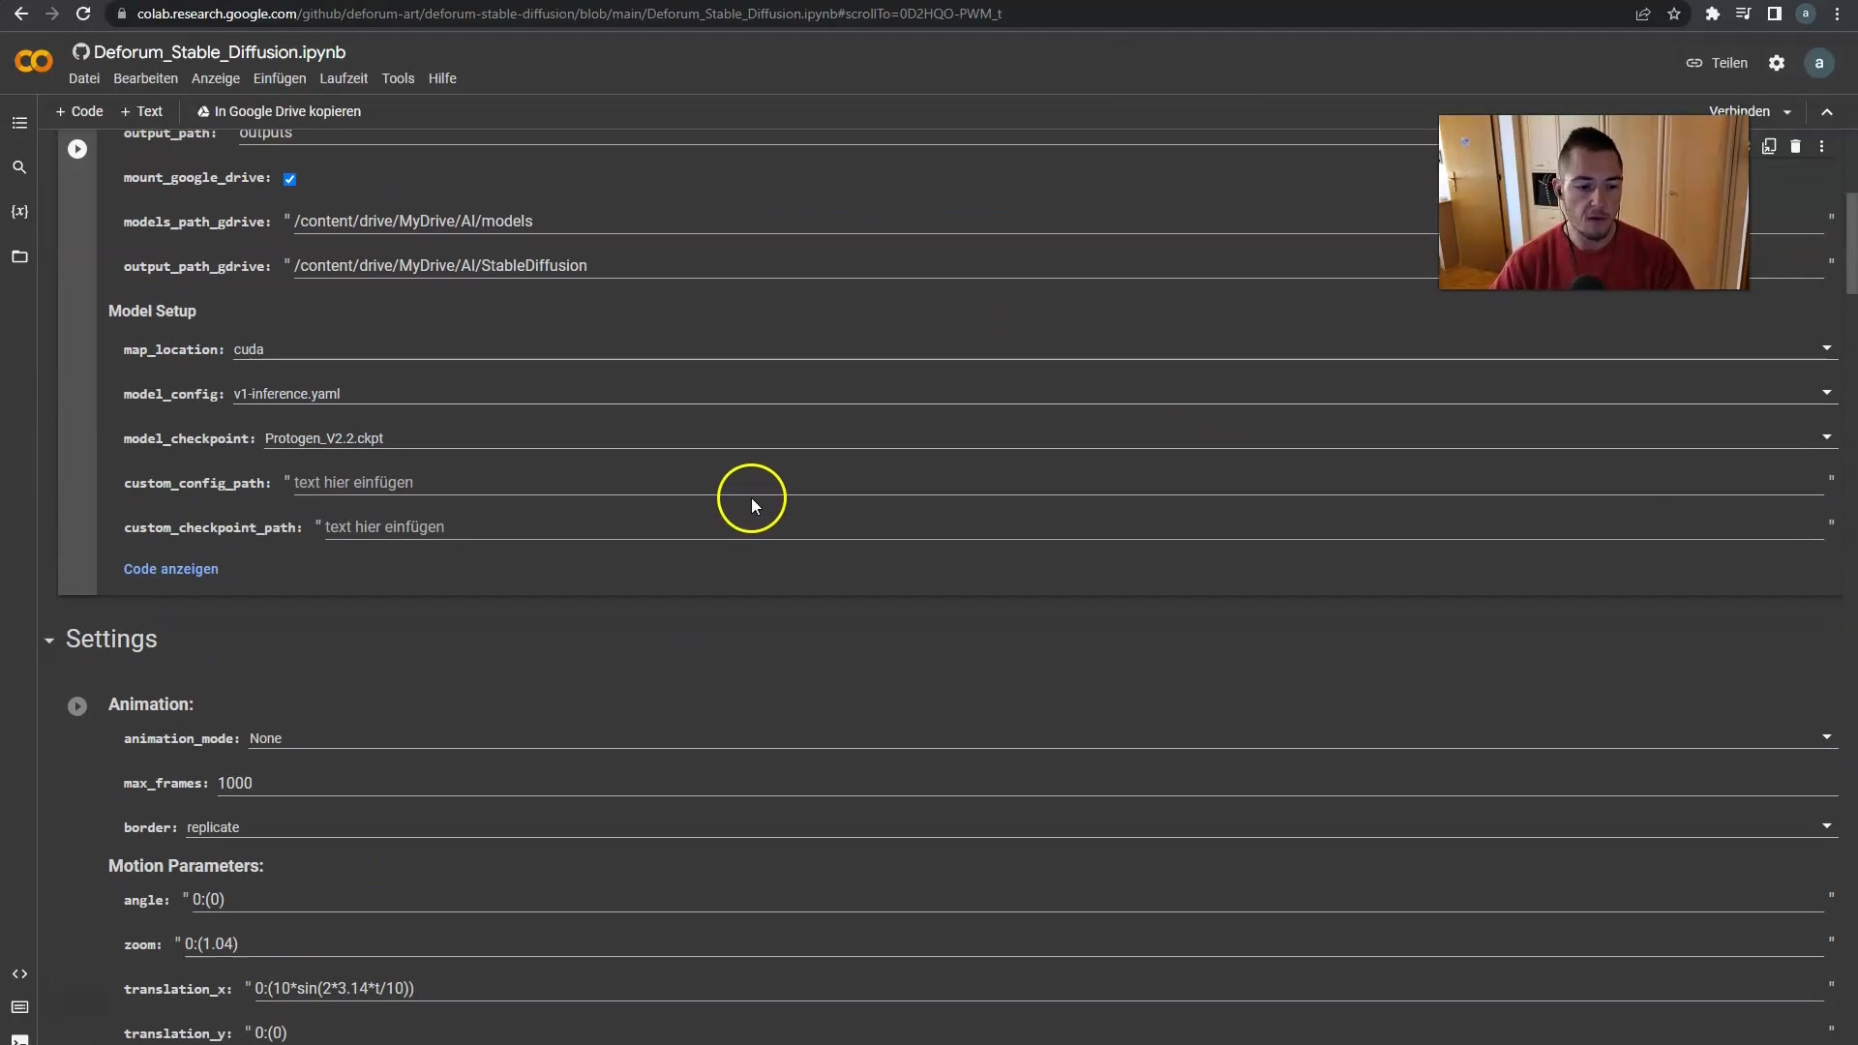
Task: Delete the current cell via trash icon
Action: [1795, 146]
